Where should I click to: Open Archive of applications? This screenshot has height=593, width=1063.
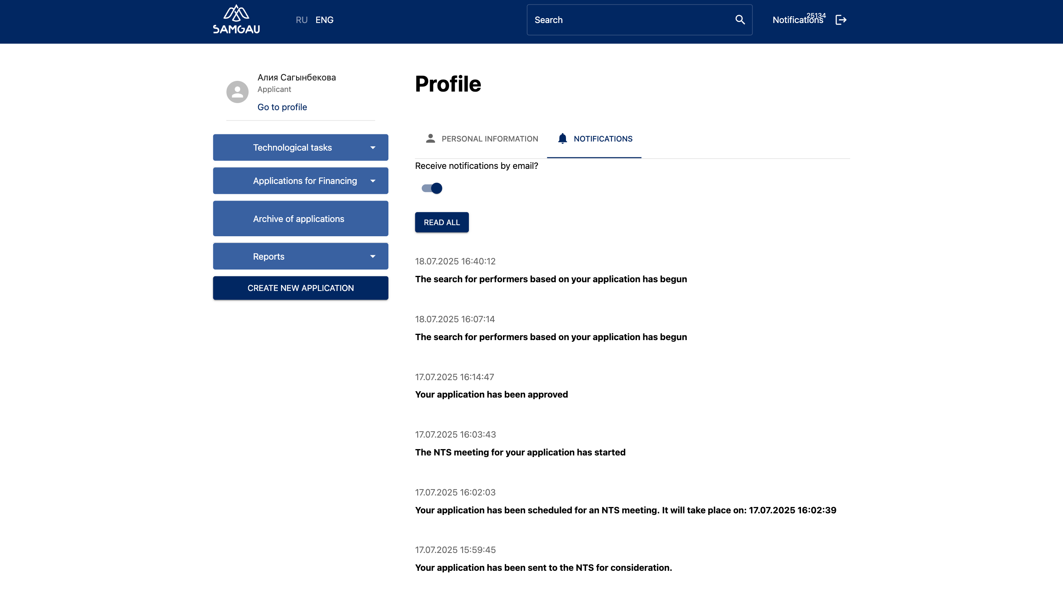[x=300, y=219]
